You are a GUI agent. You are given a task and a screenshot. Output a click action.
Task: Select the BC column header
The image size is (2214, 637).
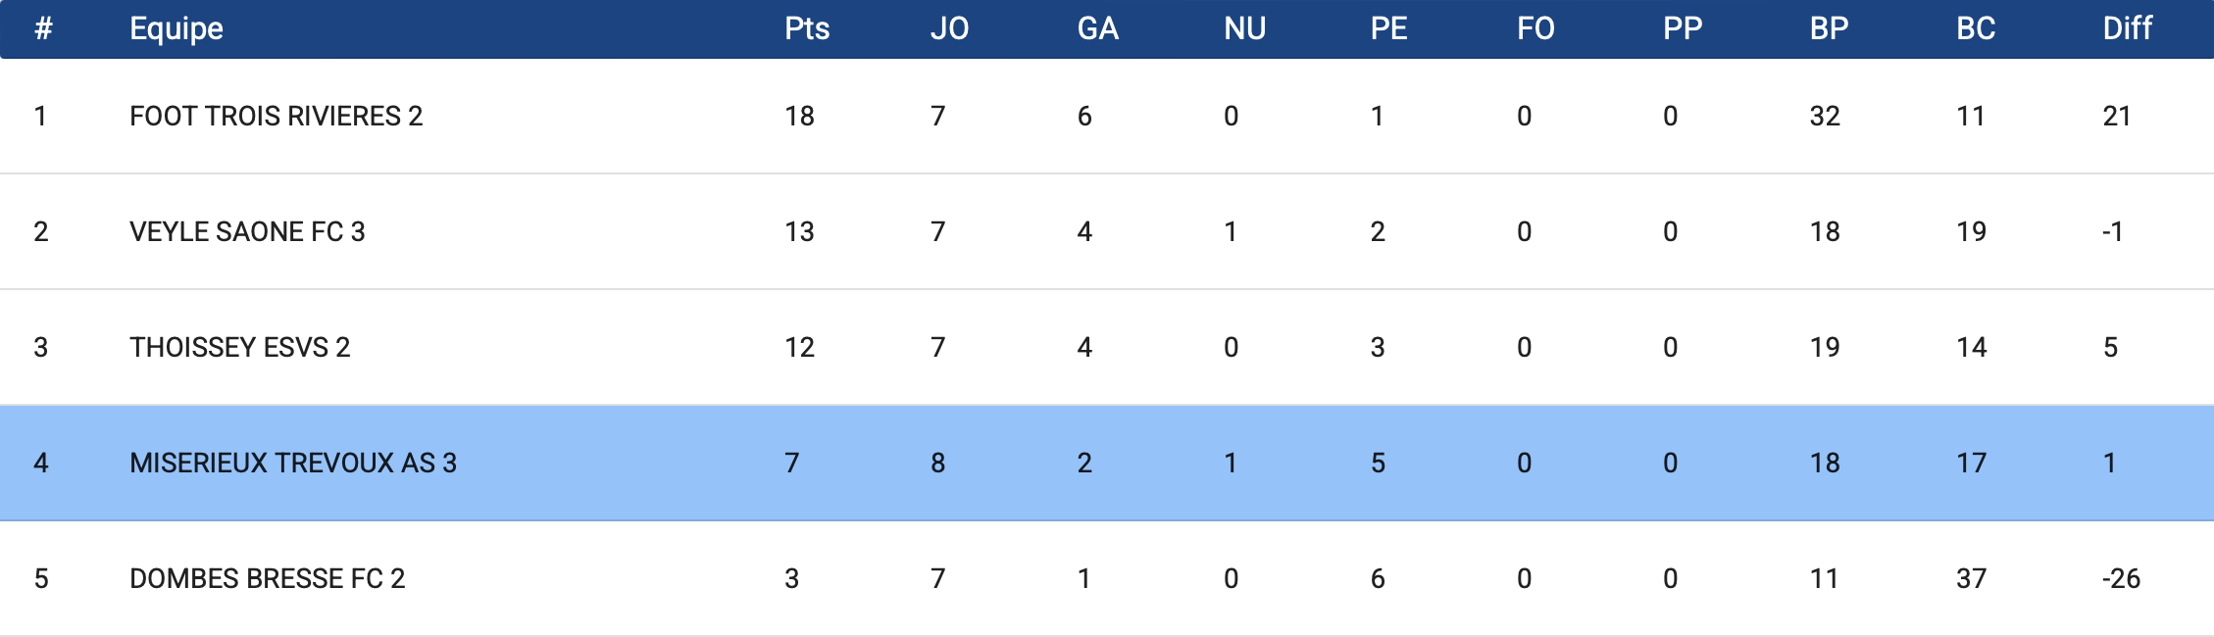tap(1976, 28)
